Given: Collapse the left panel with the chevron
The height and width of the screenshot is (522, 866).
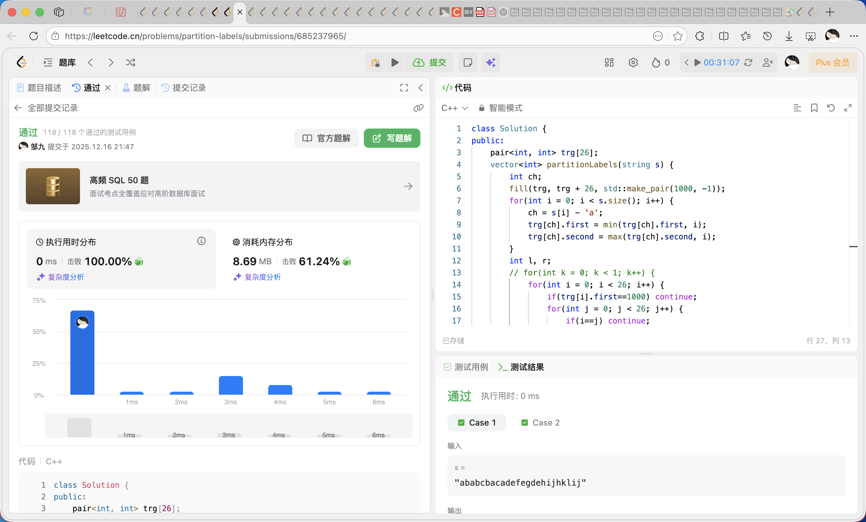Looking at the screenshot, I should pyautogui.click(x=420, y=88).
